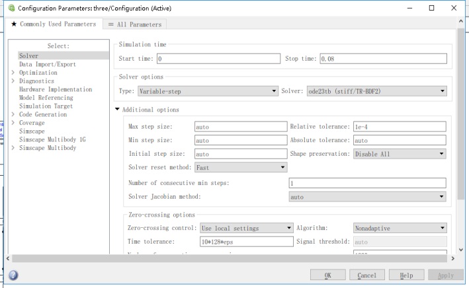Expand the Optimization tree node
Image resolution: width=469 pixels, height=288 pixels.
[x=13, y=72]
